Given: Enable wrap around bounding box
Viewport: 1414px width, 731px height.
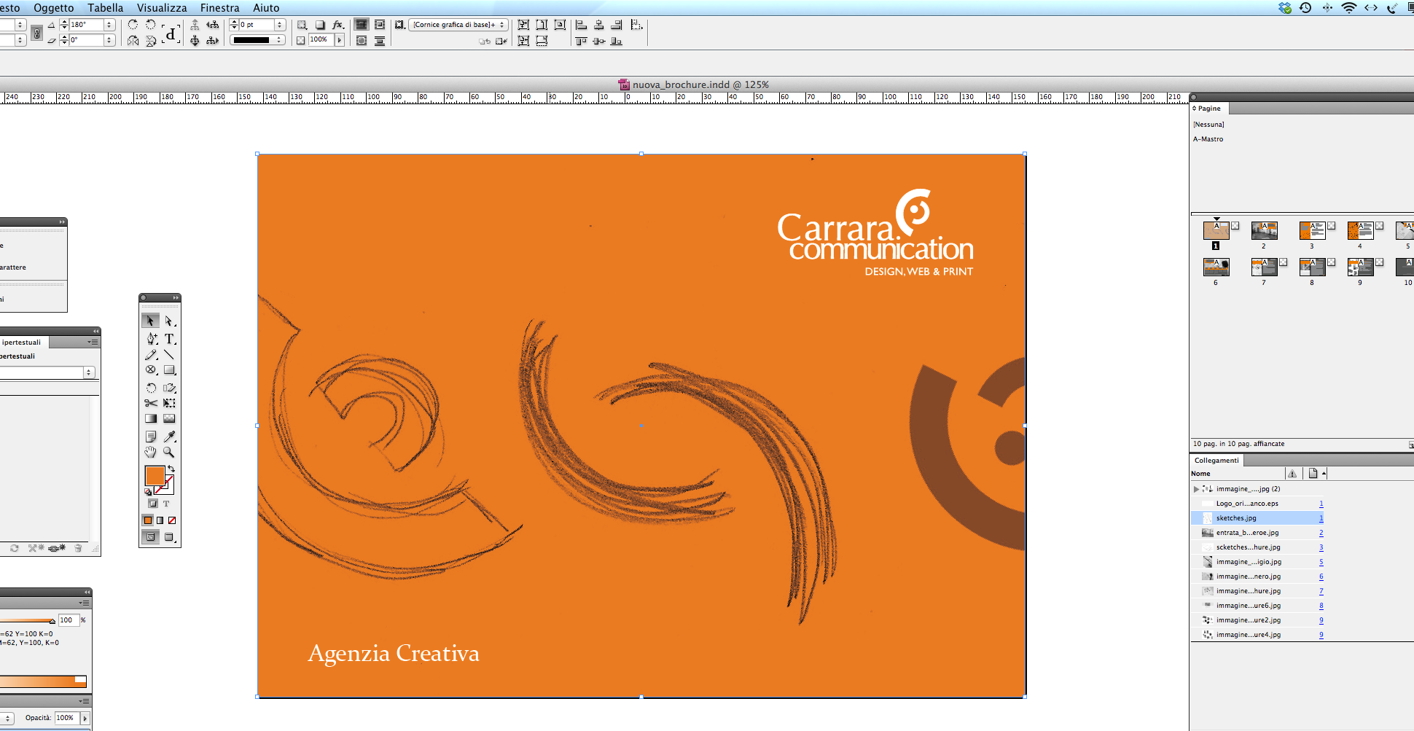Looking at the screenshot, I should [x=380, y=25].
